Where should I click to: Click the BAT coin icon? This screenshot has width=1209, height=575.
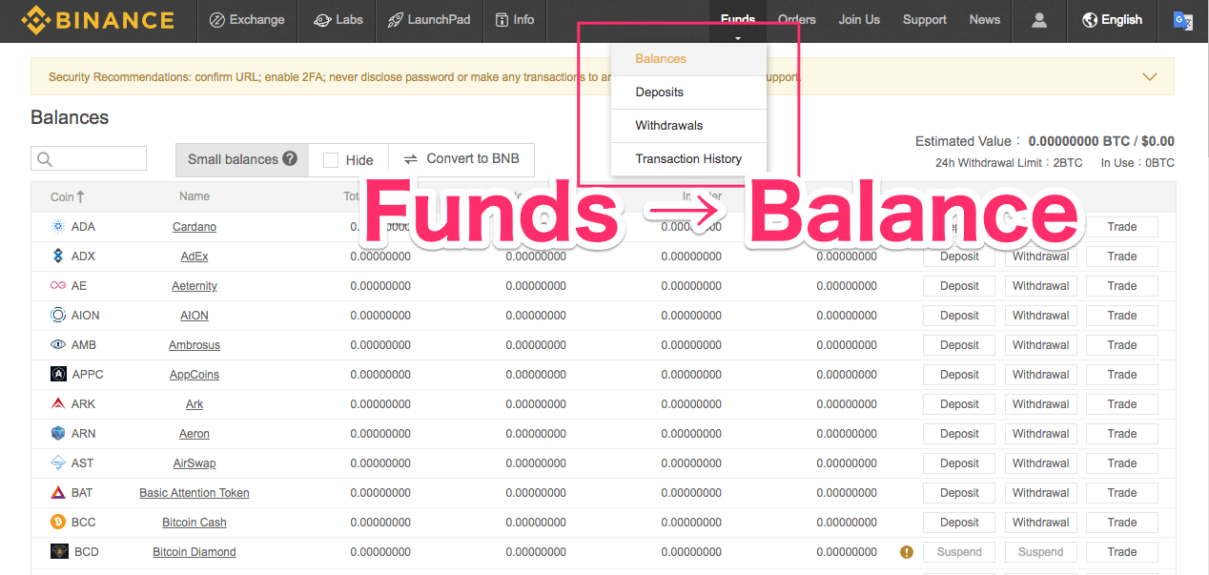[x=57, y=493]
